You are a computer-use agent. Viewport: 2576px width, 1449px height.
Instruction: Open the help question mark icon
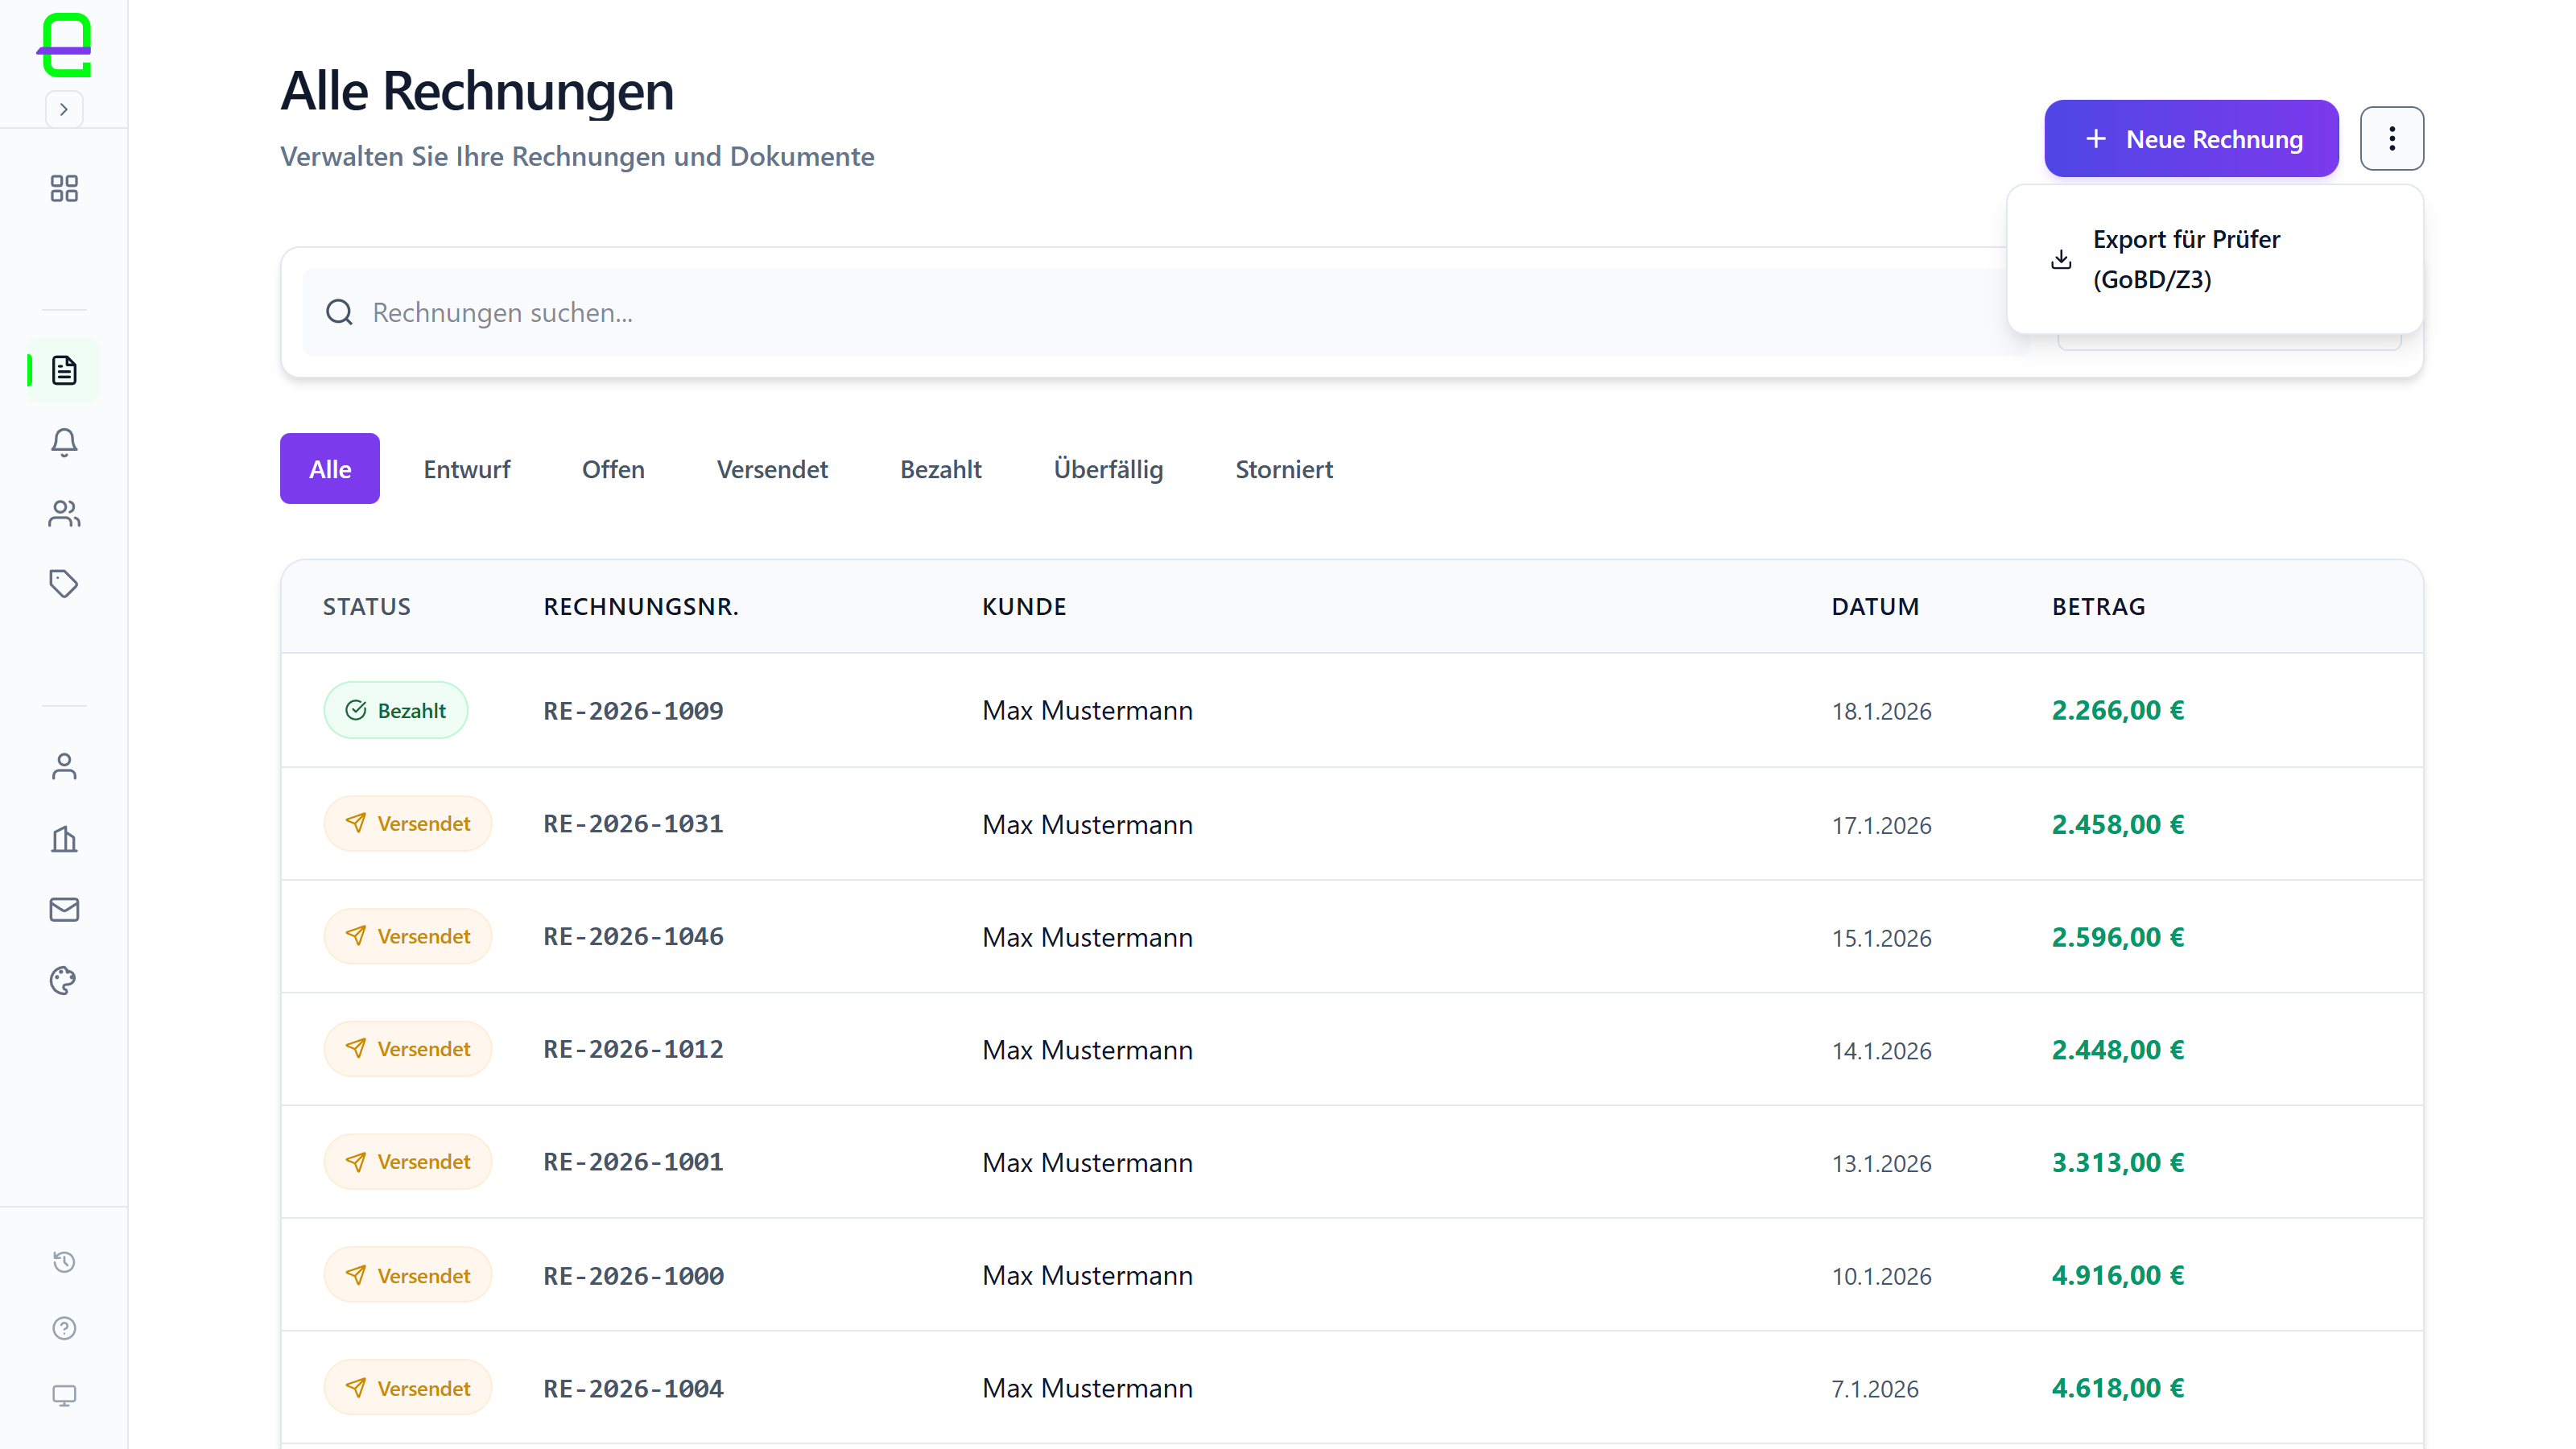[x=64, y=1328]
